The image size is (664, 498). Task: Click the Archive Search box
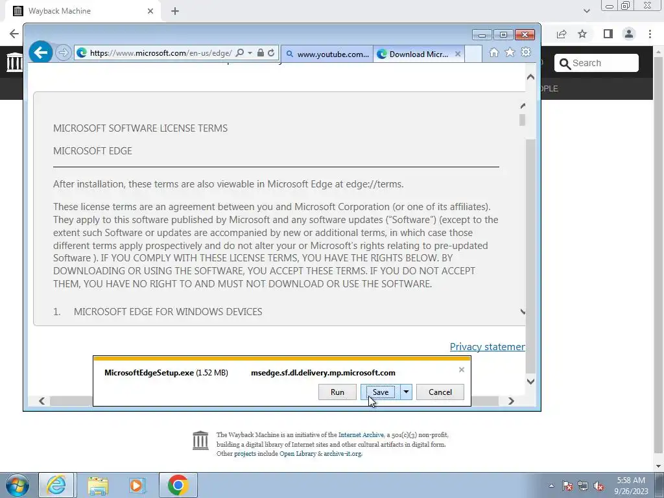click(597, 63)
